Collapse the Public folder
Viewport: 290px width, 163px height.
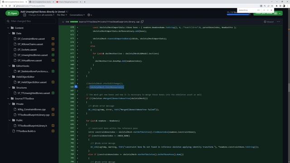[10, 120]
